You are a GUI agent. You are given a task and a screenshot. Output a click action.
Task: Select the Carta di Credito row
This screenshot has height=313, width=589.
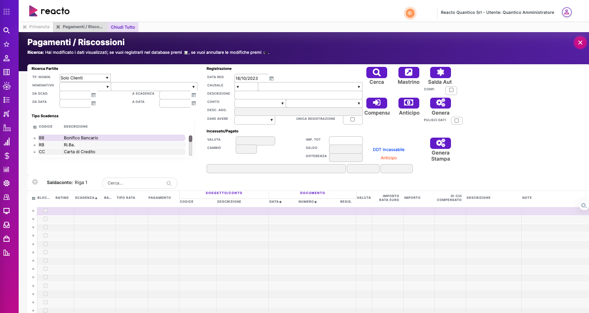[112, 152]
